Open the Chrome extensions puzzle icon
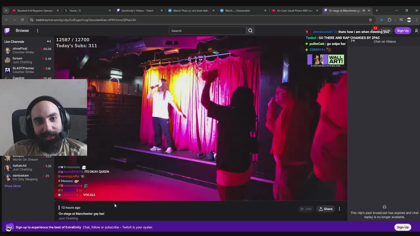Screen dimensions: 420x236 [x=389, y=20]
